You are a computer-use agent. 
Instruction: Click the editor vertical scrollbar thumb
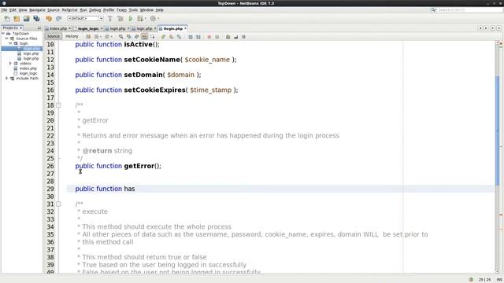(498, 130)
